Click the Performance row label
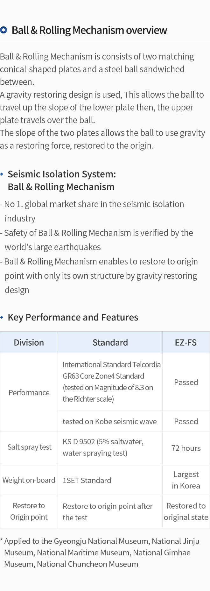Image resolution: width=210 pixels, height=591 pixels. pyautogui.click(x=29, y=392)
